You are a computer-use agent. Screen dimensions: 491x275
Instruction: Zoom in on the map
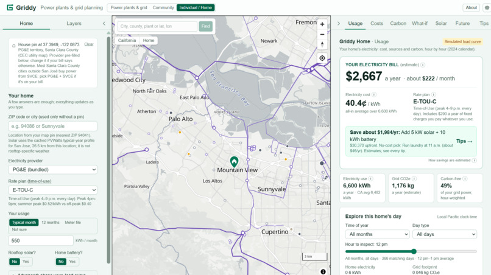pos(322,24)
